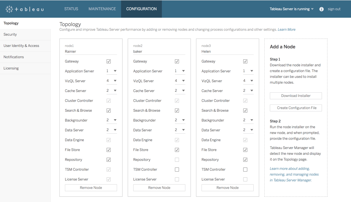Viewport: 351px width, 202px height.
Task: Toggle File Store checkbox on node1
Action: coord(109,150)
